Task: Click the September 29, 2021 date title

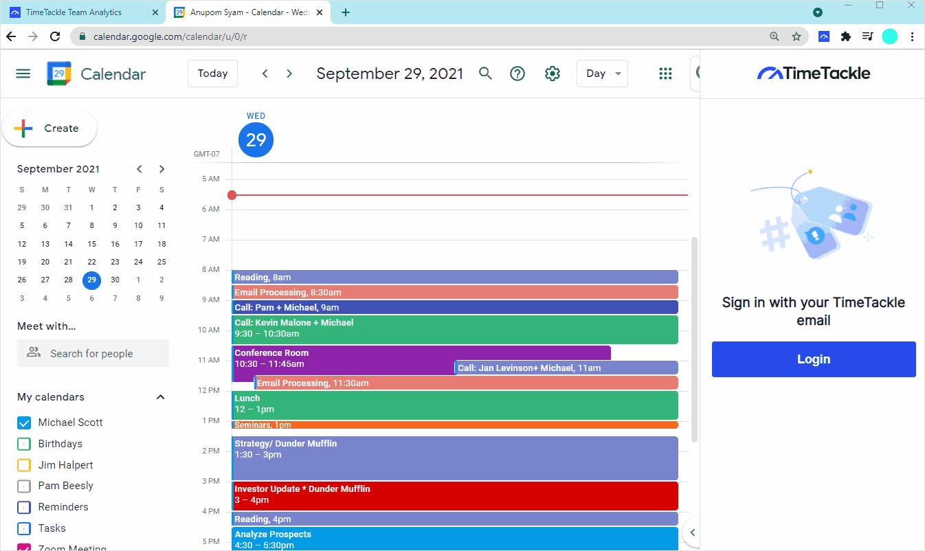Action: click(390, 74)
